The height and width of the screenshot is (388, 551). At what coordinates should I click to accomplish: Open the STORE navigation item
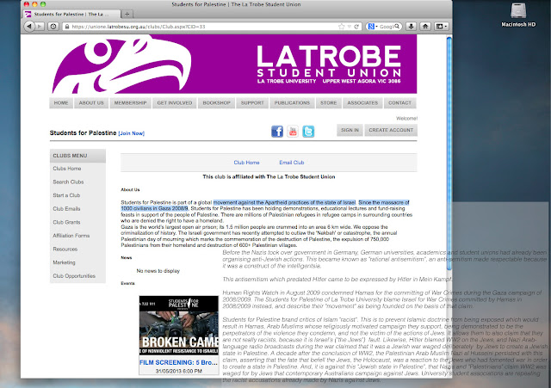[x=329, y=103]
